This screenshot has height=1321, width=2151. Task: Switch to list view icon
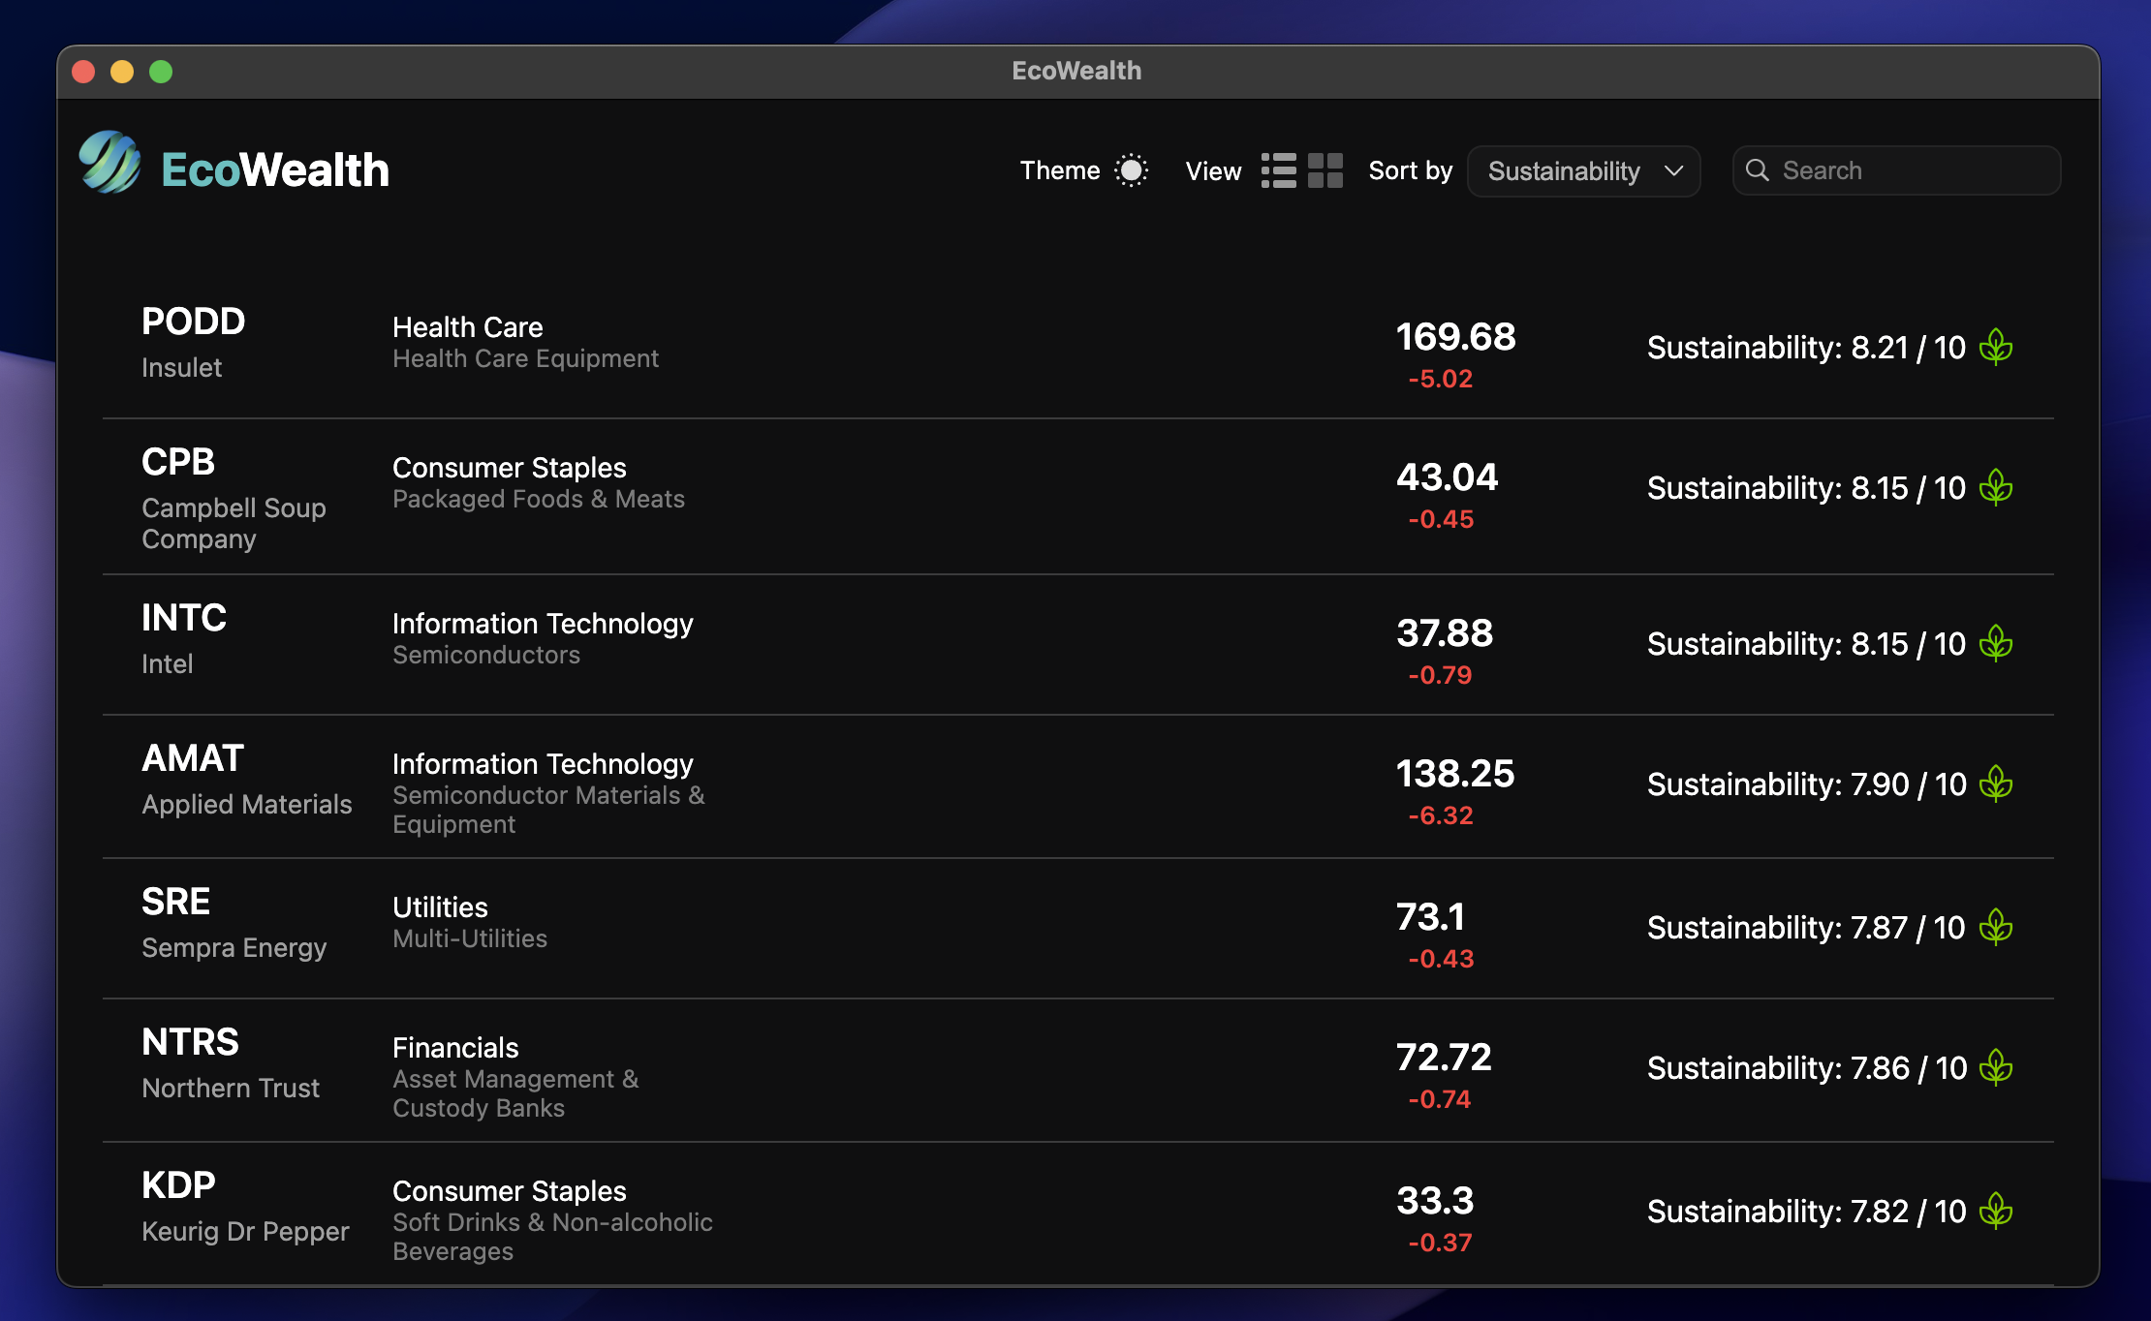(1278, 170)
